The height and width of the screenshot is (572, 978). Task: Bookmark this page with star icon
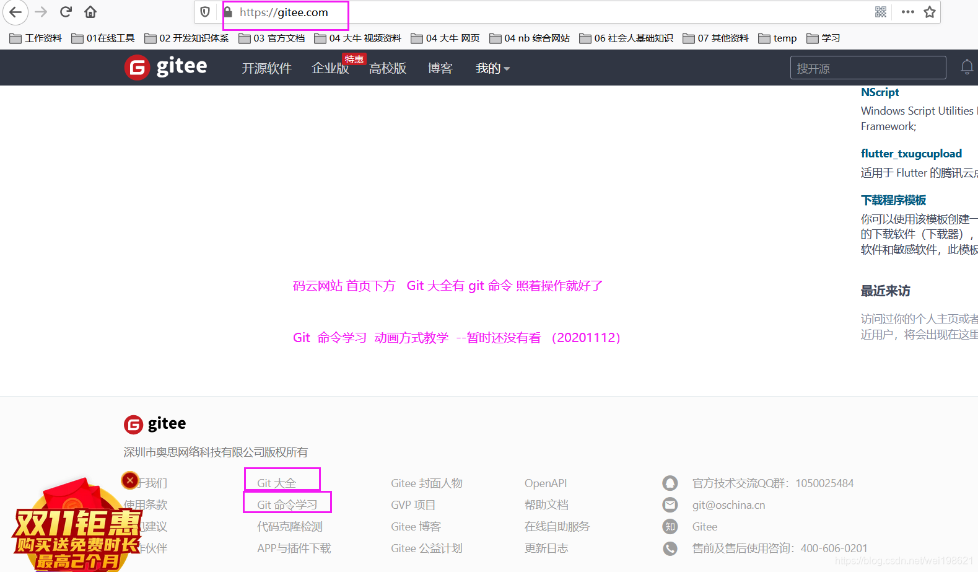(930, 12)
